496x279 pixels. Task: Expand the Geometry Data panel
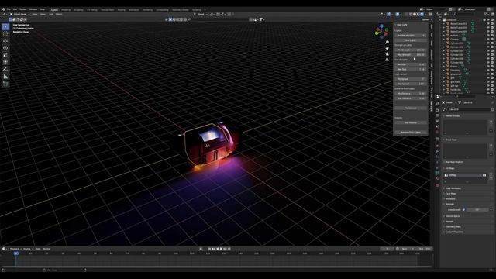(x=453, y=227)
